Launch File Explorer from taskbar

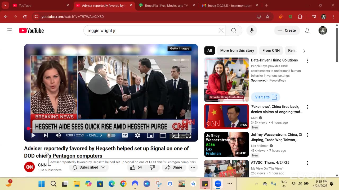coord(77,184)
